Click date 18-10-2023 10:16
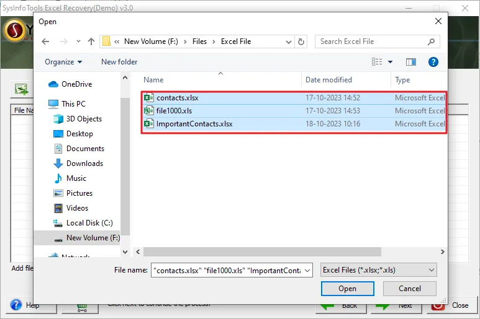480x319 pixels. [x=333, y=124]
